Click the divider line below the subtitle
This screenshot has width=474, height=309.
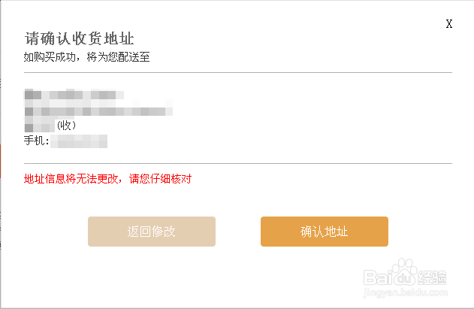pyautogui.click(x=237, y=73)
